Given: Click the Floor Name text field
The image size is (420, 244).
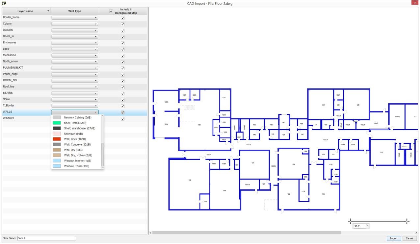Looking at the screenshot, I should point(46,238).
